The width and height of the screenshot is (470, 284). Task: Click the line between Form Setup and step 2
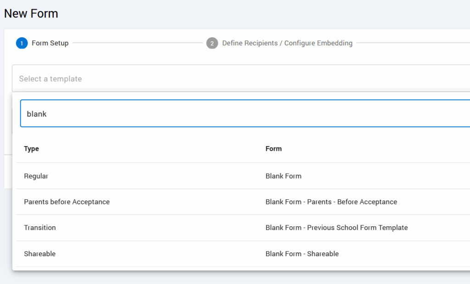click(x=137, y=43)
